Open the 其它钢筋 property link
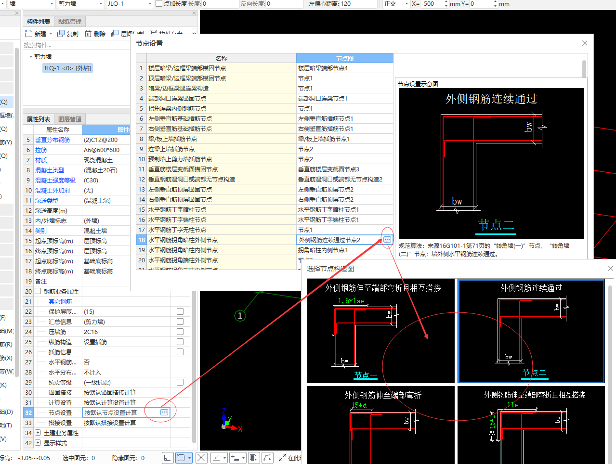The width and height of the screenshot is (616, 464). tap(60, 301)
